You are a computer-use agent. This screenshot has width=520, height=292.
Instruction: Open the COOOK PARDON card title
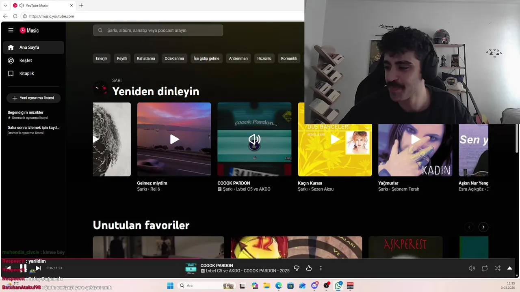[x=234, y=183]
